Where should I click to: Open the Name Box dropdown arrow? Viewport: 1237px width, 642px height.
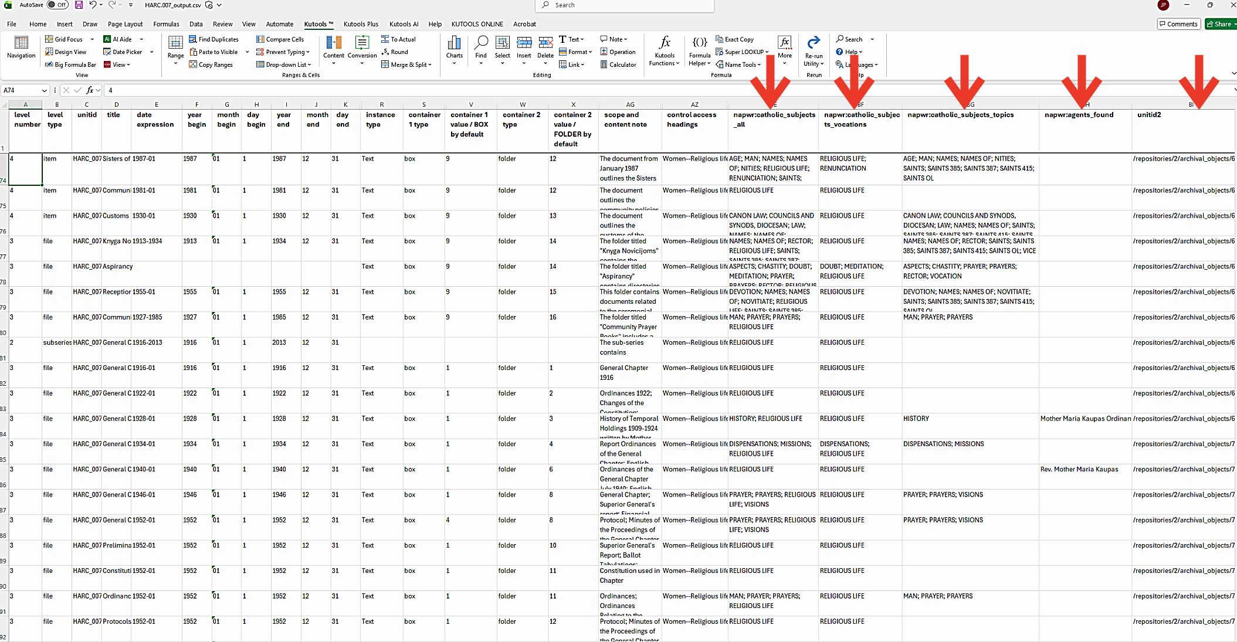coord(44,90)
